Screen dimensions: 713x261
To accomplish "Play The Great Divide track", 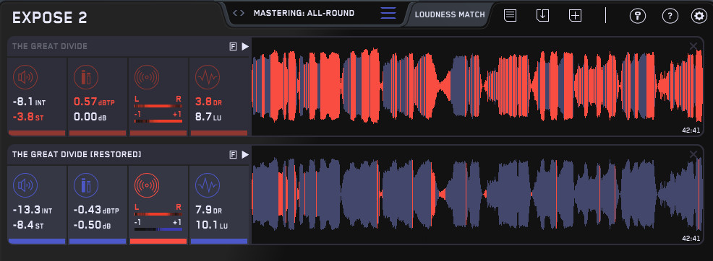I will point(245,46).
